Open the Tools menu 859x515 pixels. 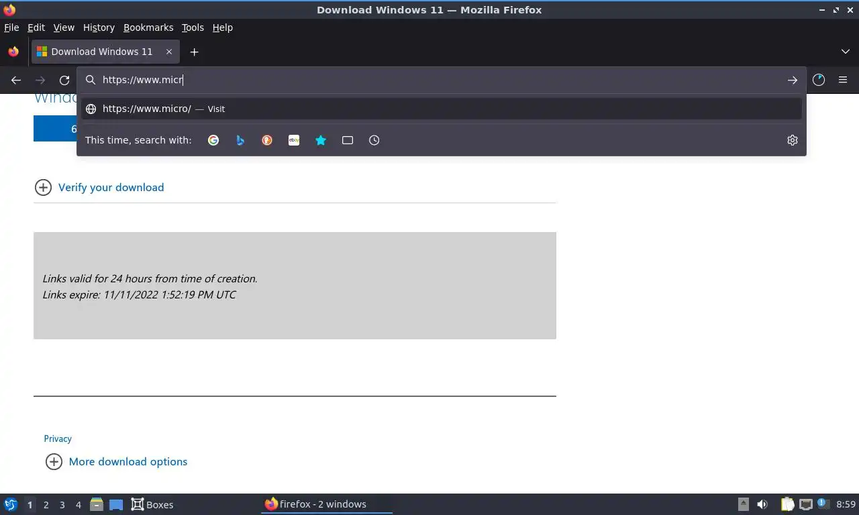tap(193, 27)
